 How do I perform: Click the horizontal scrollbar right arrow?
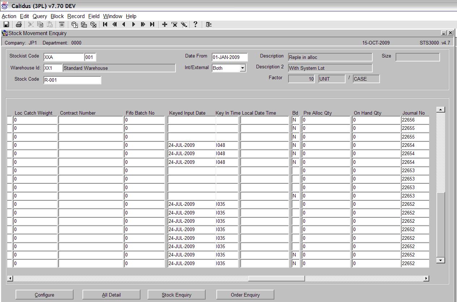(426, 278)
